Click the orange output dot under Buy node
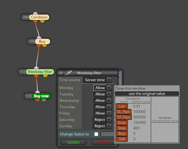188x149 pixels. tap(39, 45)
